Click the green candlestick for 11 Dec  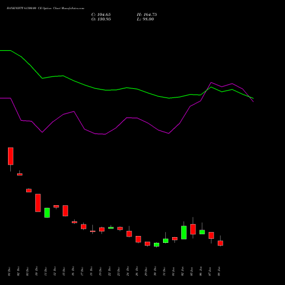pos(47,213)
